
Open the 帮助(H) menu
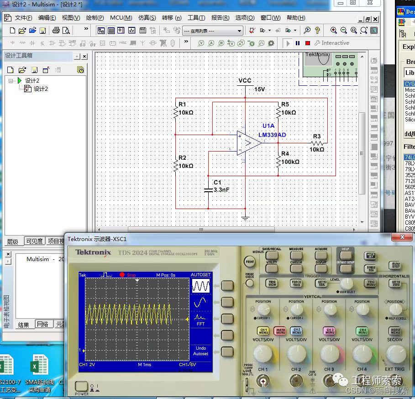(x=296, y=18)
